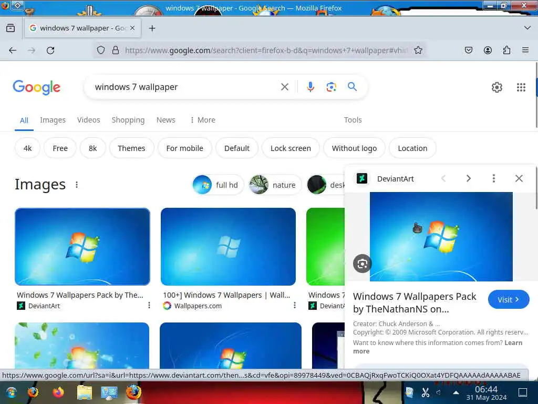
Task: Select the All results tab
Action: click(x=24, y=120)
